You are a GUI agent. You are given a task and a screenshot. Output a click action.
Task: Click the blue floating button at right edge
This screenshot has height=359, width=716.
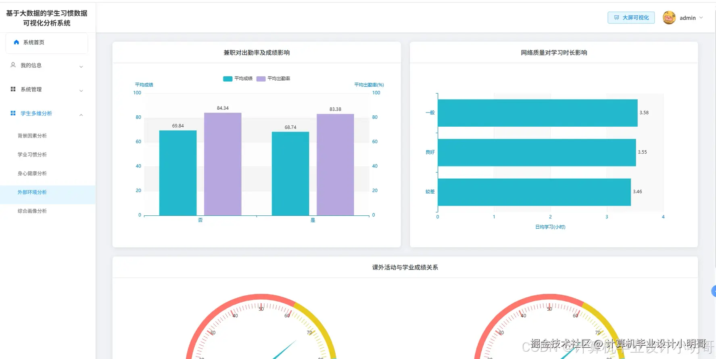[714, 291]
